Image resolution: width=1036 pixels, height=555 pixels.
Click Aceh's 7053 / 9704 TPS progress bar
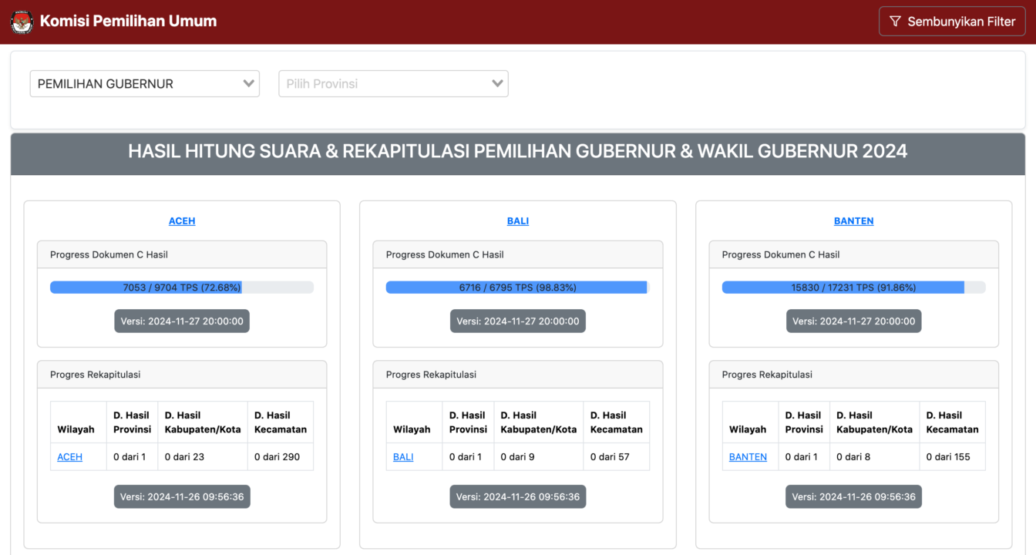point(182,288)
